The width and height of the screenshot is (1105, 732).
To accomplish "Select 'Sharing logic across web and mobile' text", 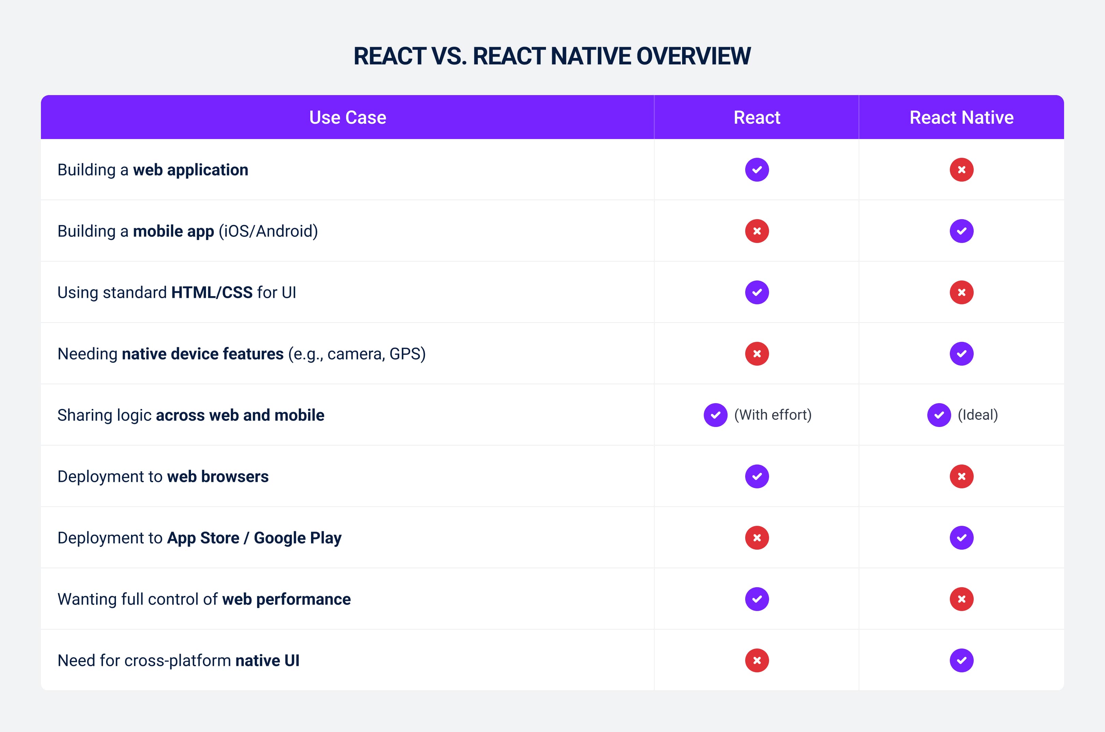I will click(191, 415).
